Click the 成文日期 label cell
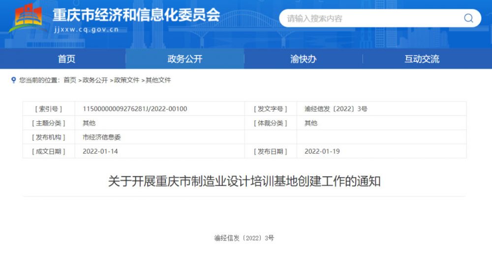 pos(49,151)
